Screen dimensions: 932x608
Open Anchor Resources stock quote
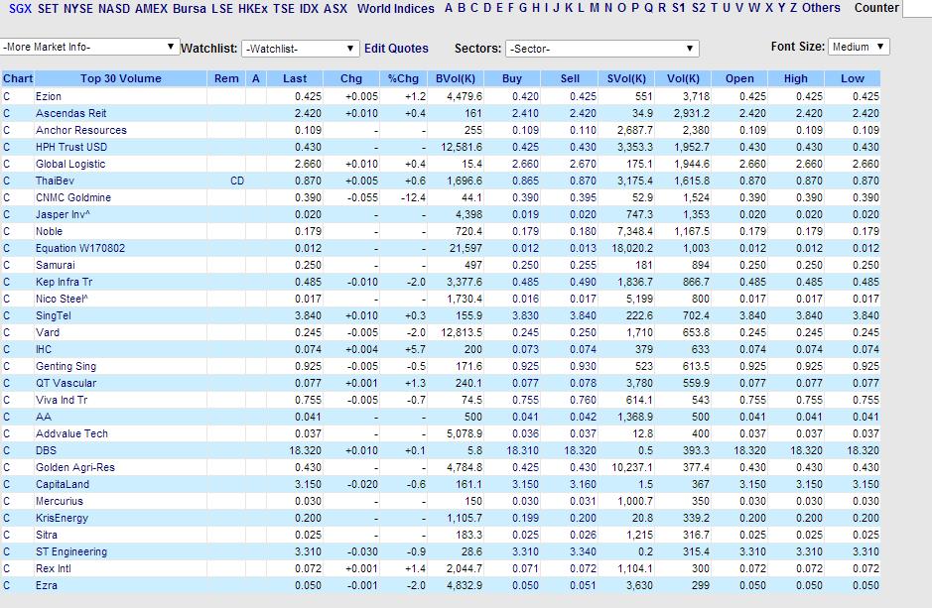click(x=80, y=130)
